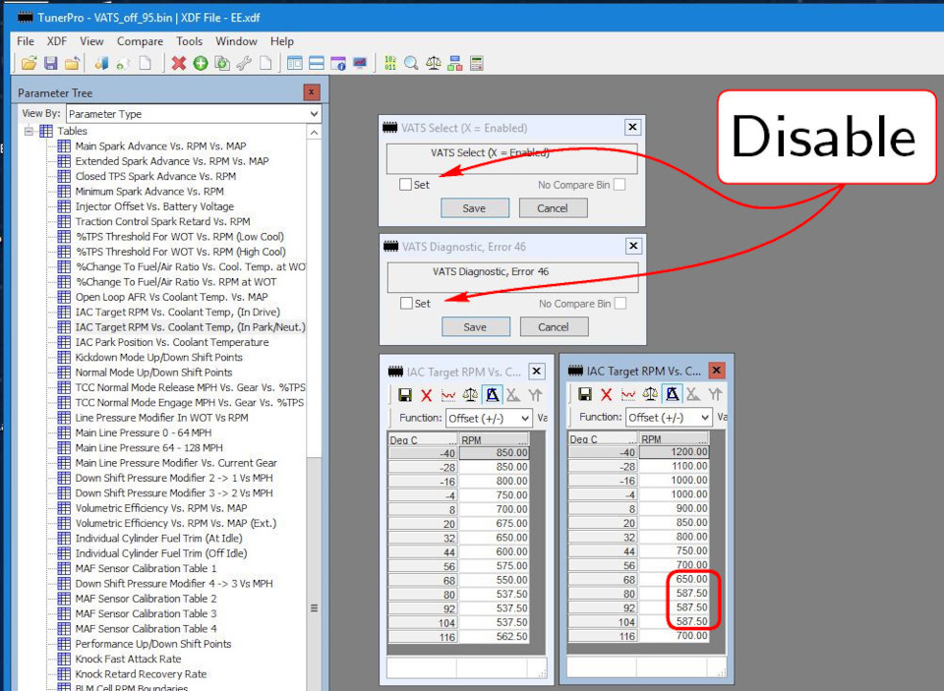Viewport: 944px width, 691px height.
Task: Select IAC Target RPM Vs. Coolant Temp (In Drive)
Action: (x=178, y=312)
